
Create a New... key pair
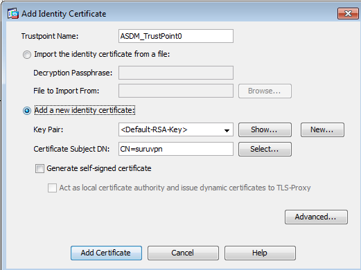point(322,129)
